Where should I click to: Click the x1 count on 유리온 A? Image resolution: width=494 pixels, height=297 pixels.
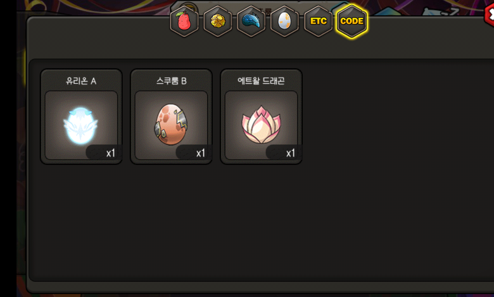coord(110,153)
